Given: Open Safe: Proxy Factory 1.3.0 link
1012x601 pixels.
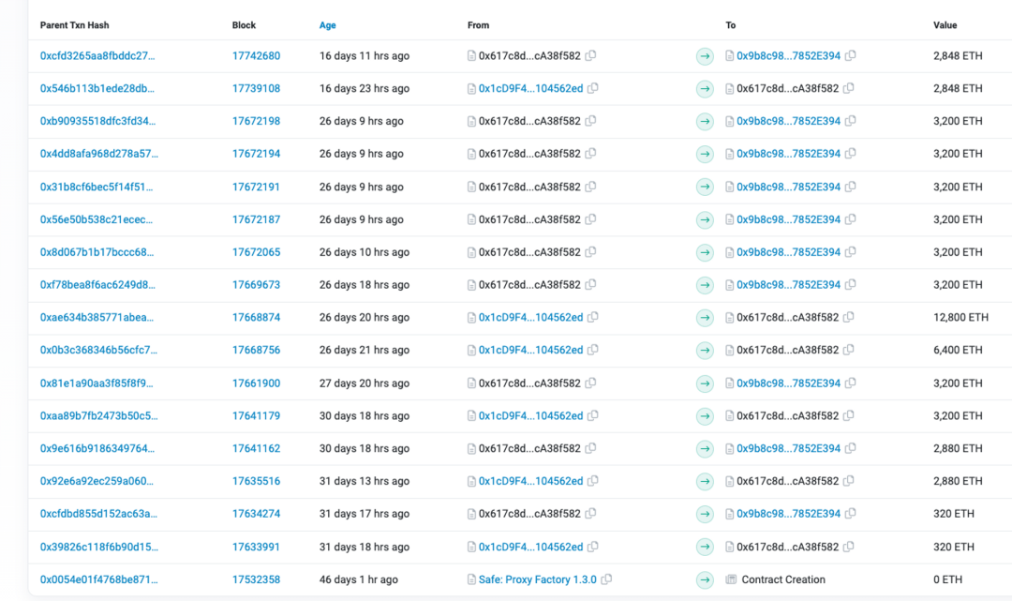Looking at the screenshot, I should tap(538, 579).
